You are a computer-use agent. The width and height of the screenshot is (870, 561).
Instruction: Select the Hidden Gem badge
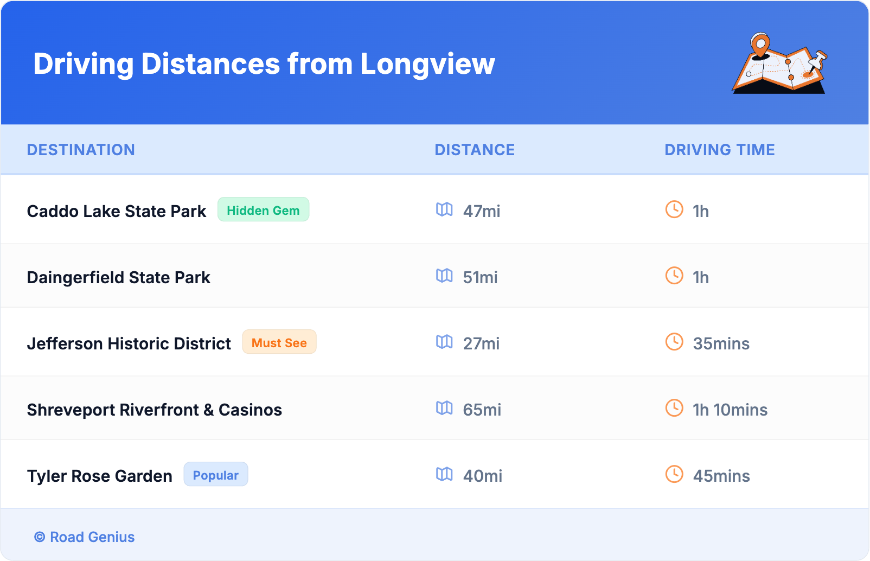(x=263, y=210)
